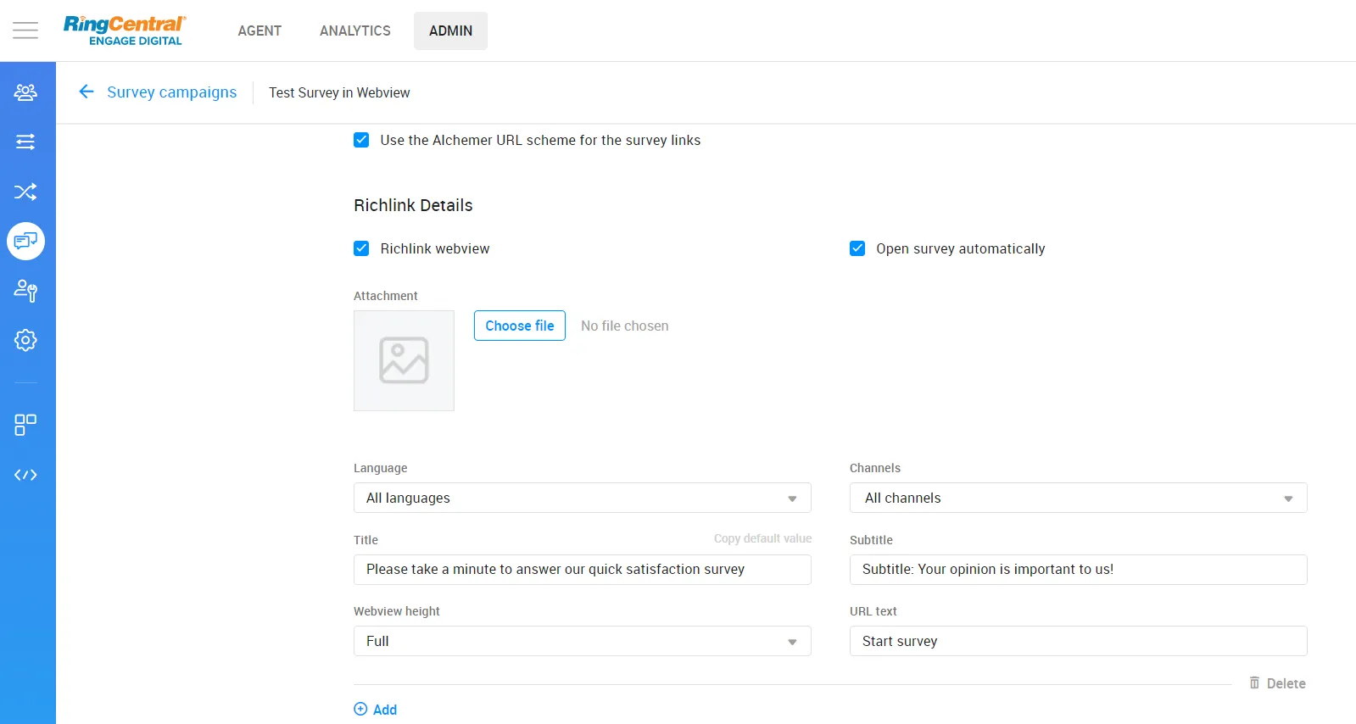Click the grid apps sidebar icon
This screenshot has width=1356, height=724.
(25, 425)
